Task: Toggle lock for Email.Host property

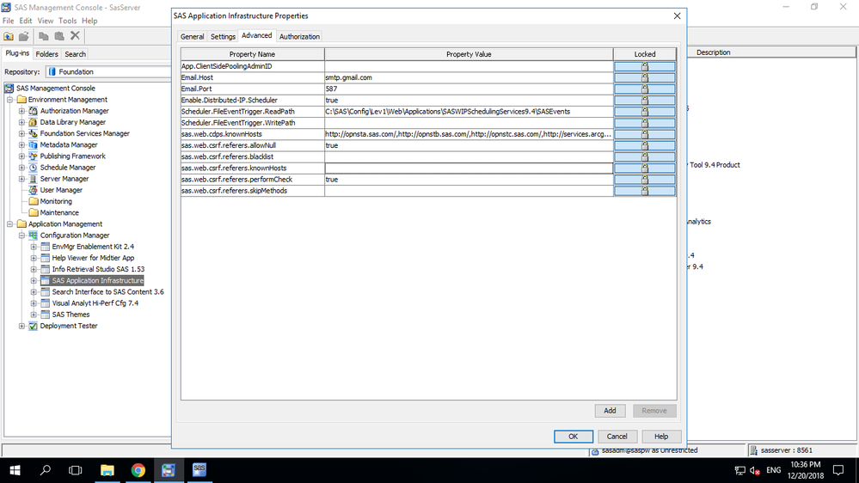Action: tap(644, 77)
